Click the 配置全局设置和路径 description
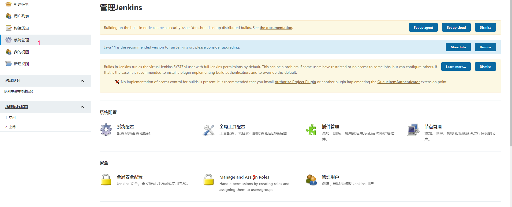 coord(134,133)
